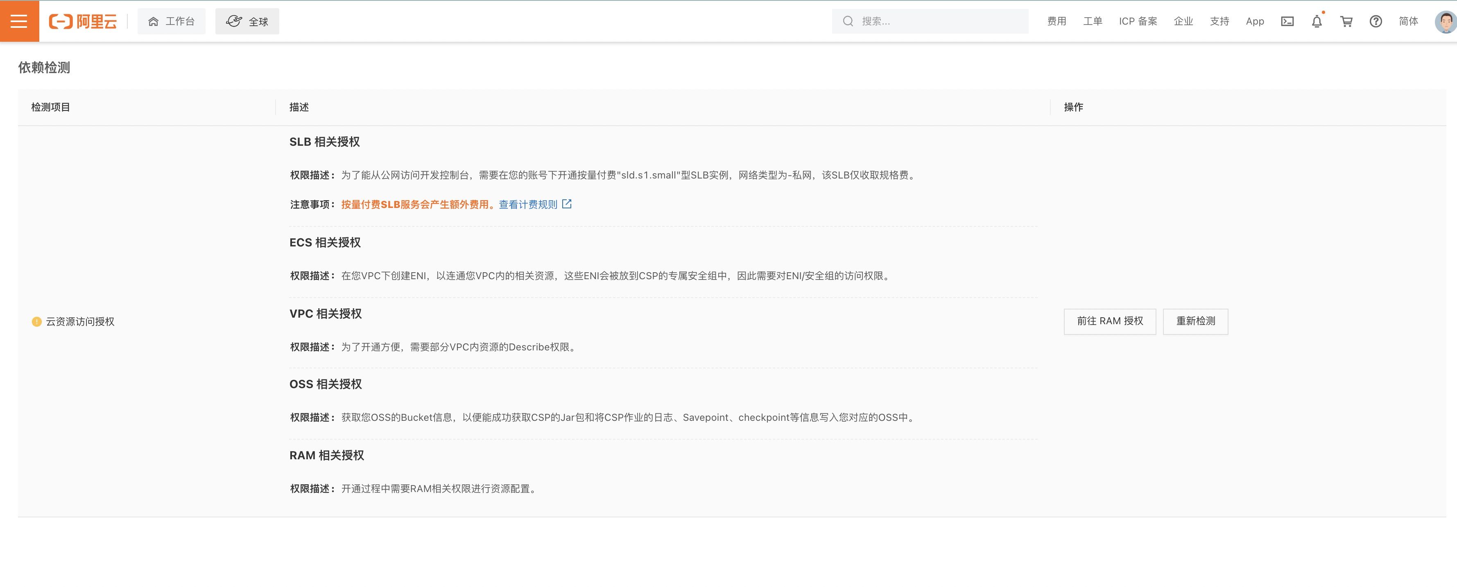Click the help question mark icon
The width and height of the screenshot is (1457, 587).
(1376, 21)
